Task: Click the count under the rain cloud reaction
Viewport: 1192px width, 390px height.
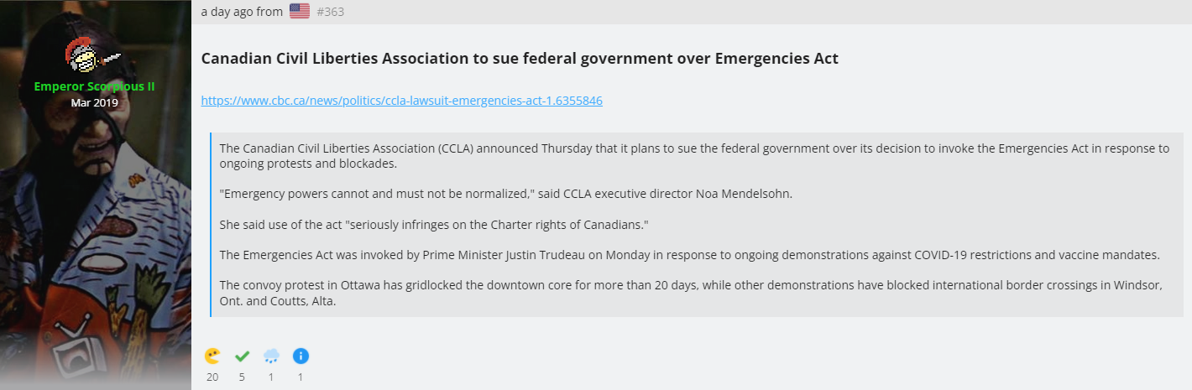Action: (x=271, y=377)
